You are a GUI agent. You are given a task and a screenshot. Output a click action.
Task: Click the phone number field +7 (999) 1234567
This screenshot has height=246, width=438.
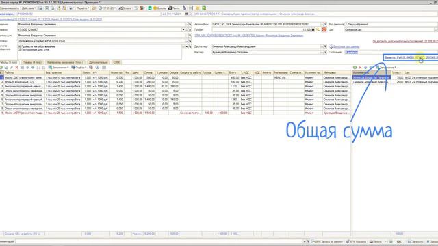coord(99,30)
